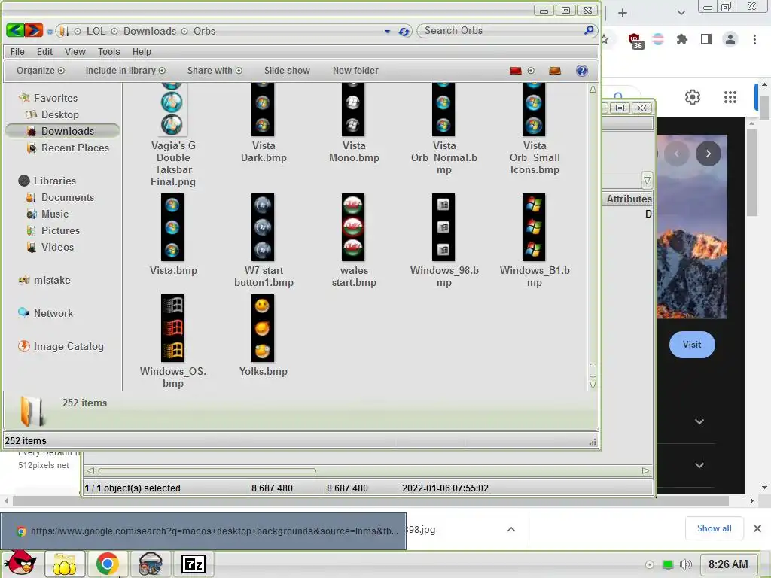Expand the Share with dropdown
Image resolution: width=771 pixels, height=578 pixels.
pos(215,71)
